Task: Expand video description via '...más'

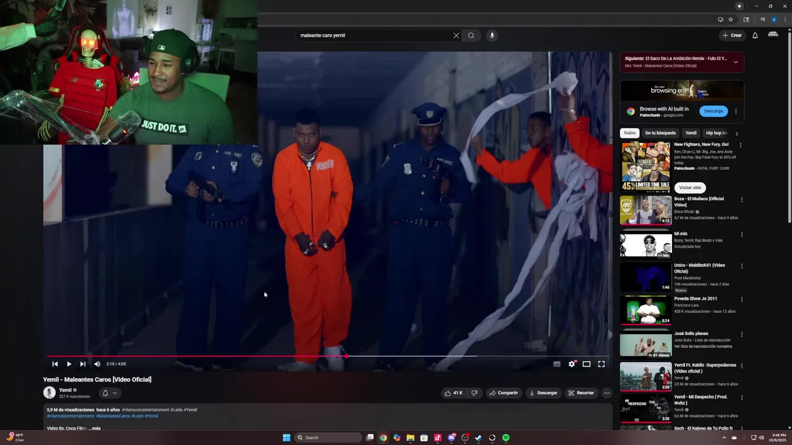Action: pos(95,428)
